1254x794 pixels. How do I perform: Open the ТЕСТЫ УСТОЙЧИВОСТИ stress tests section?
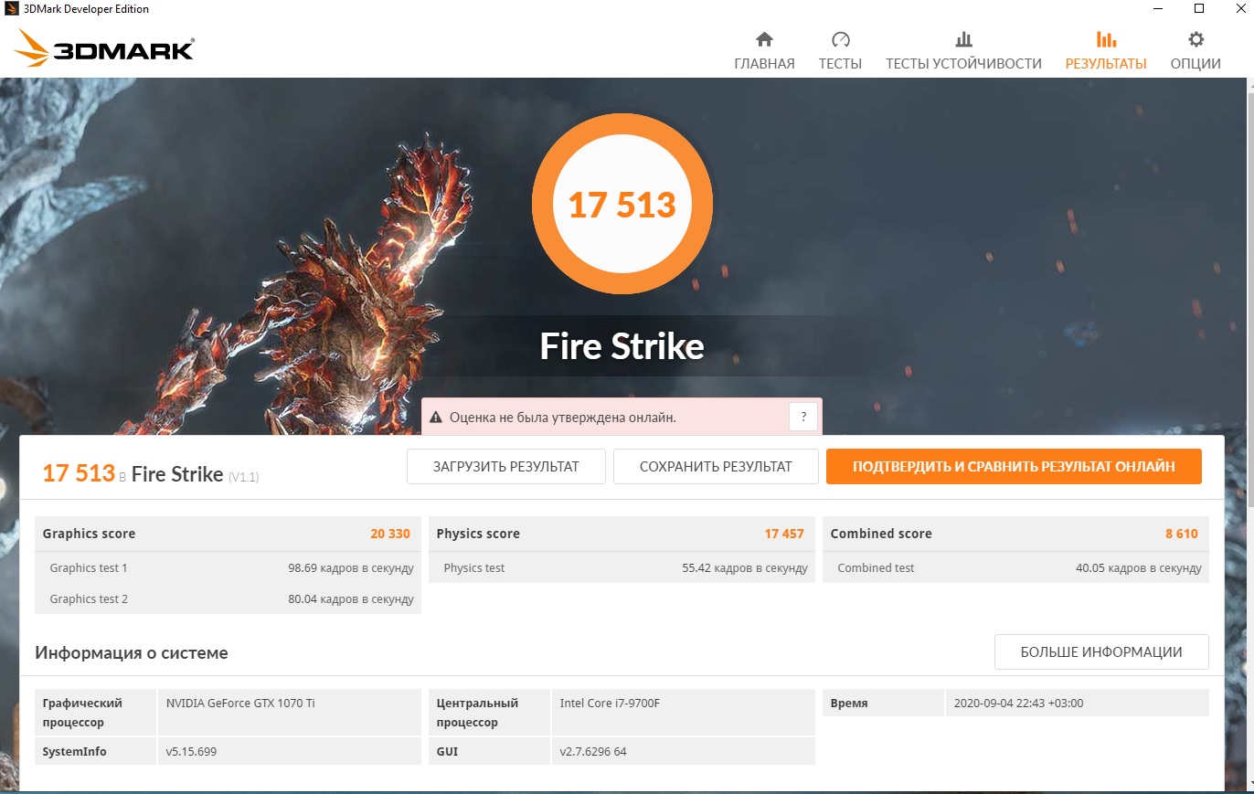point(963,51)
